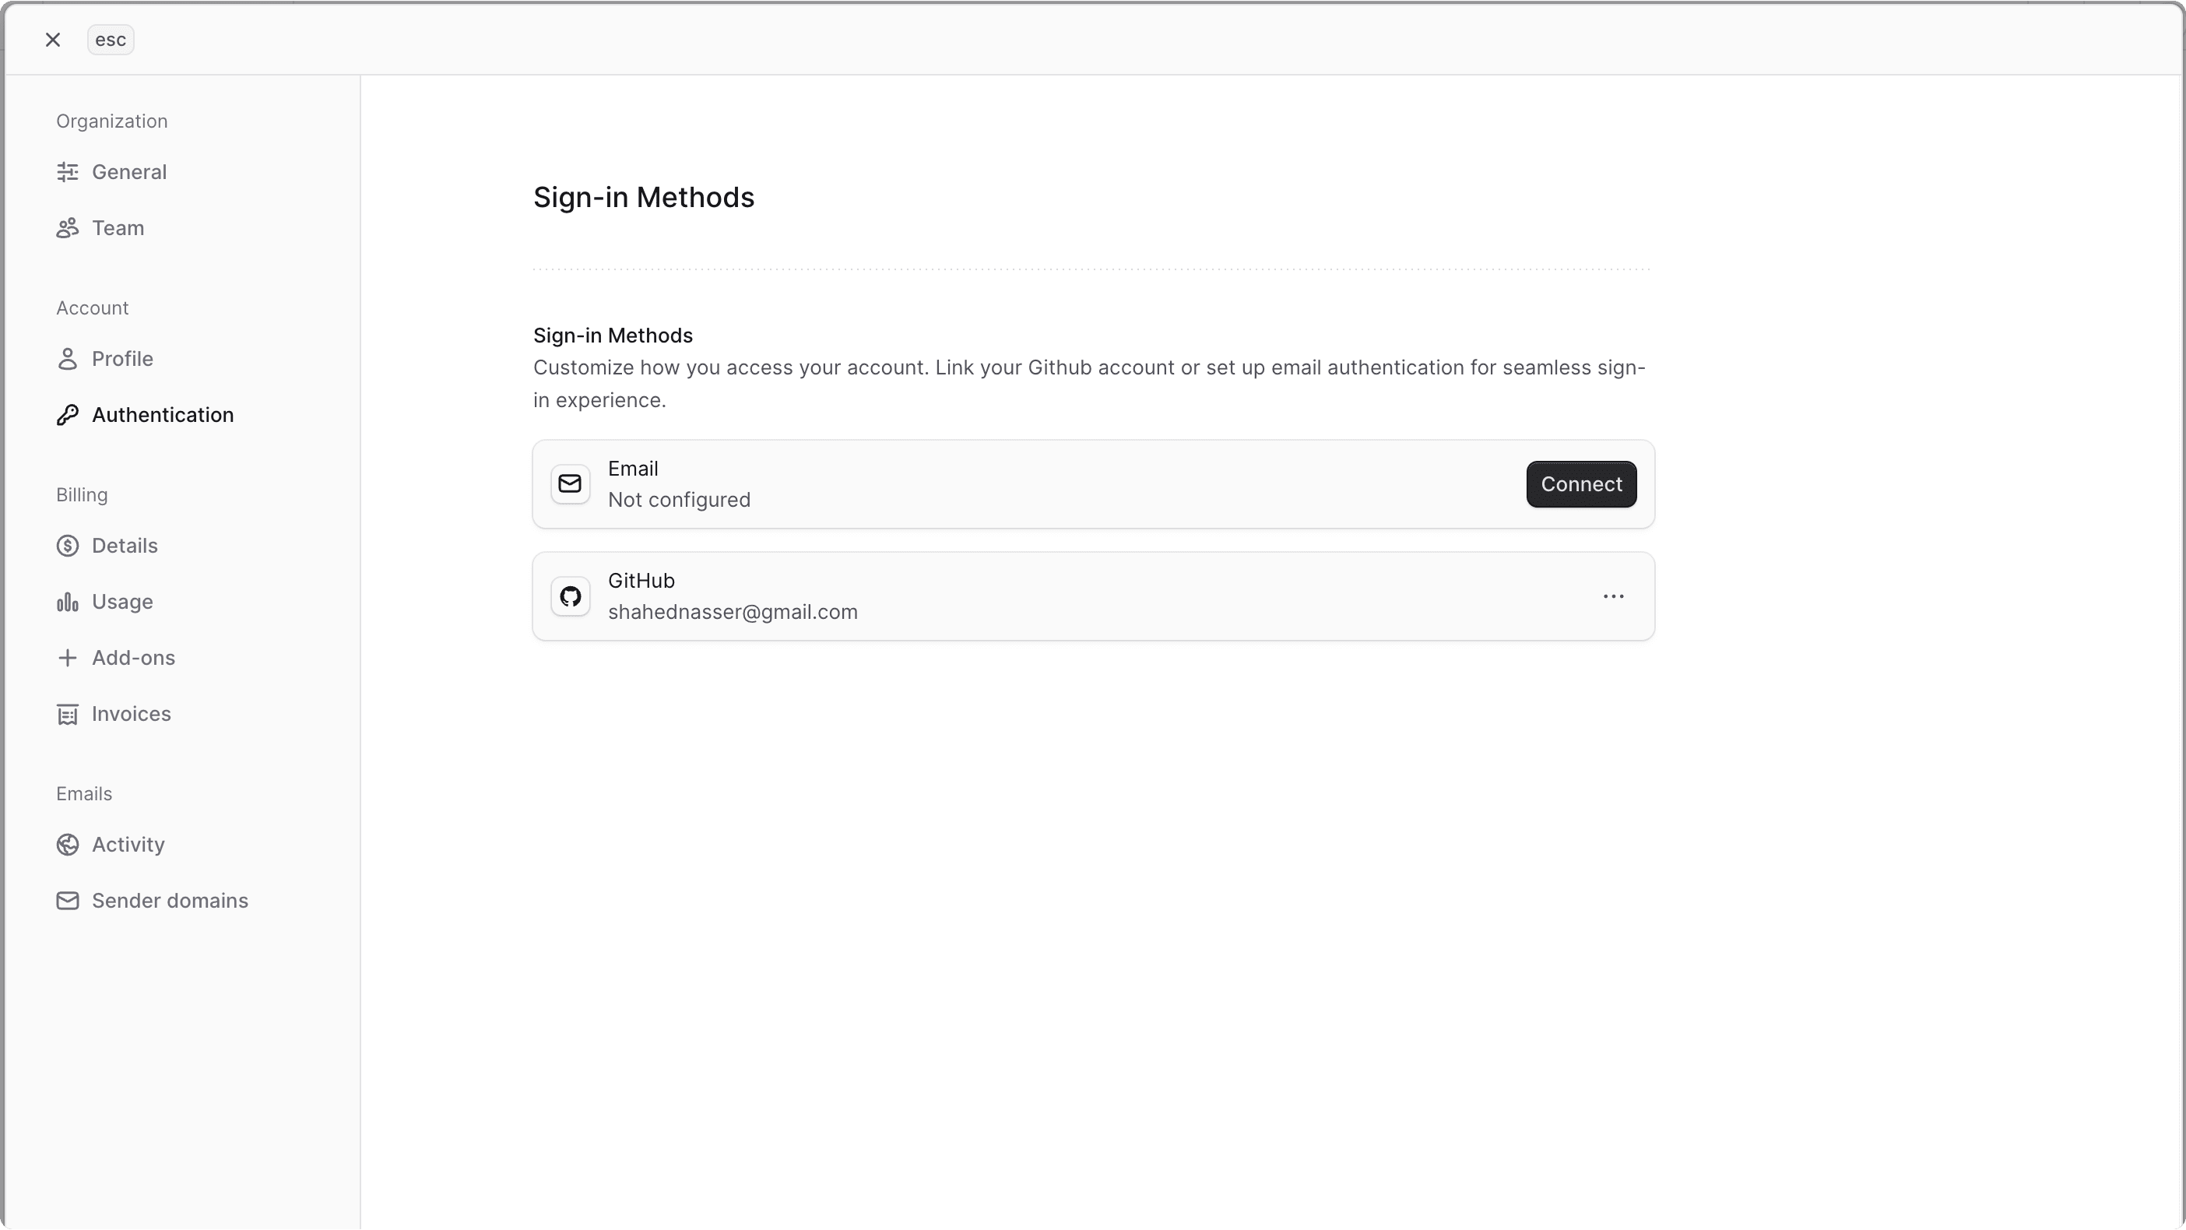The image size is (2186, 1230).
Task: Close the settings panel with X
Action: tap(53, 39)
